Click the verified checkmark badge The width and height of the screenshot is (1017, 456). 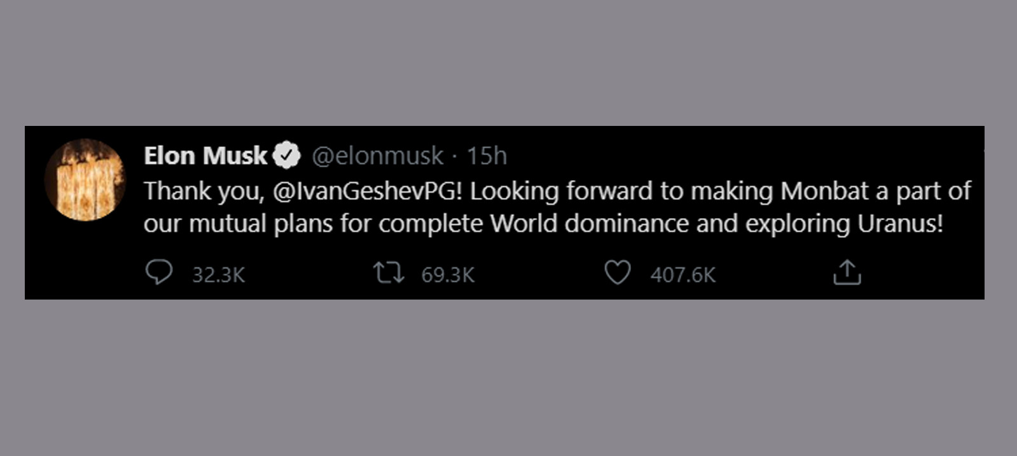tap(287, 155)
